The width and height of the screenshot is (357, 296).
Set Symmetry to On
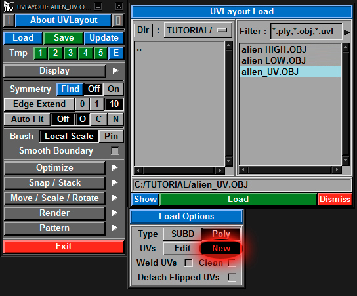coord(114,89)
